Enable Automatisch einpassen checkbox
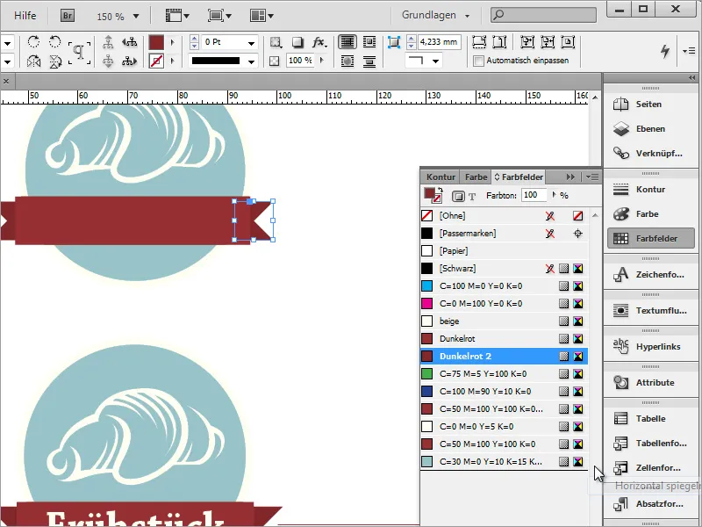 (478, 61)
